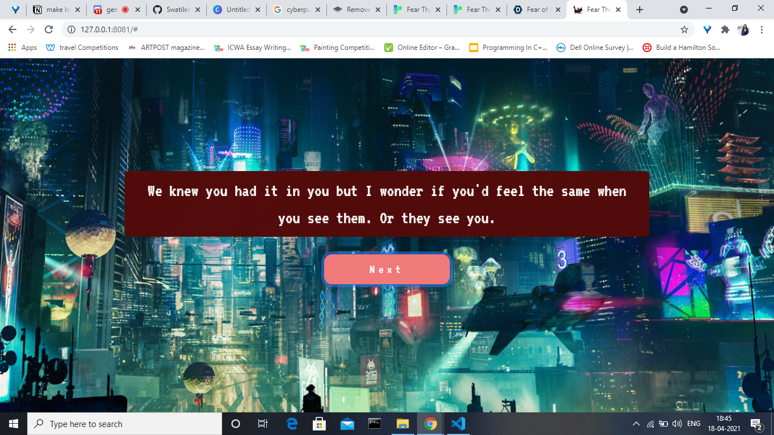Launch Microsoft Edge from taskbar
This screenshot has width=774, height=435.
[292, 424]
